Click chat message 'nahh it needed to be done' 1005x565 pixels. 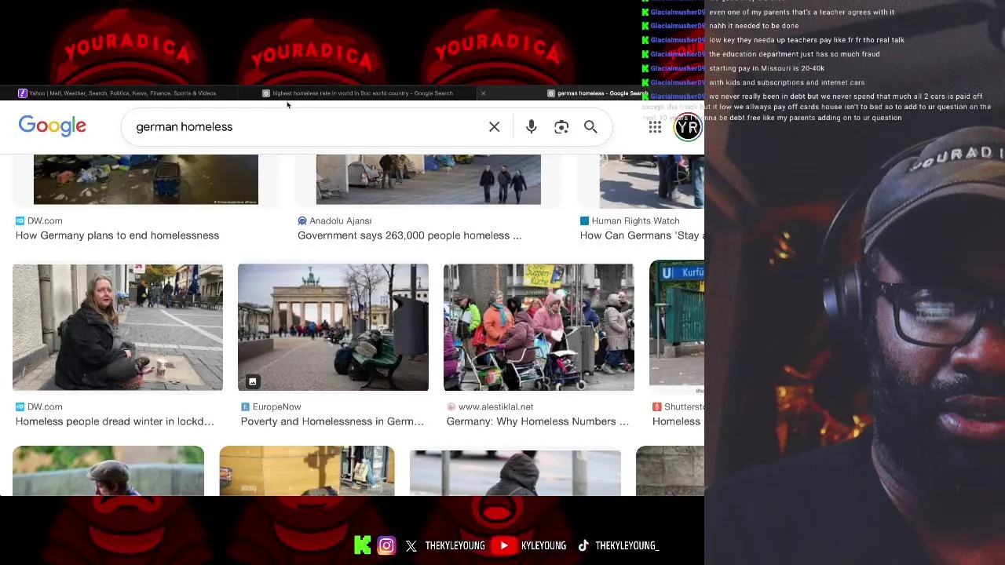(x=754, y=26)
